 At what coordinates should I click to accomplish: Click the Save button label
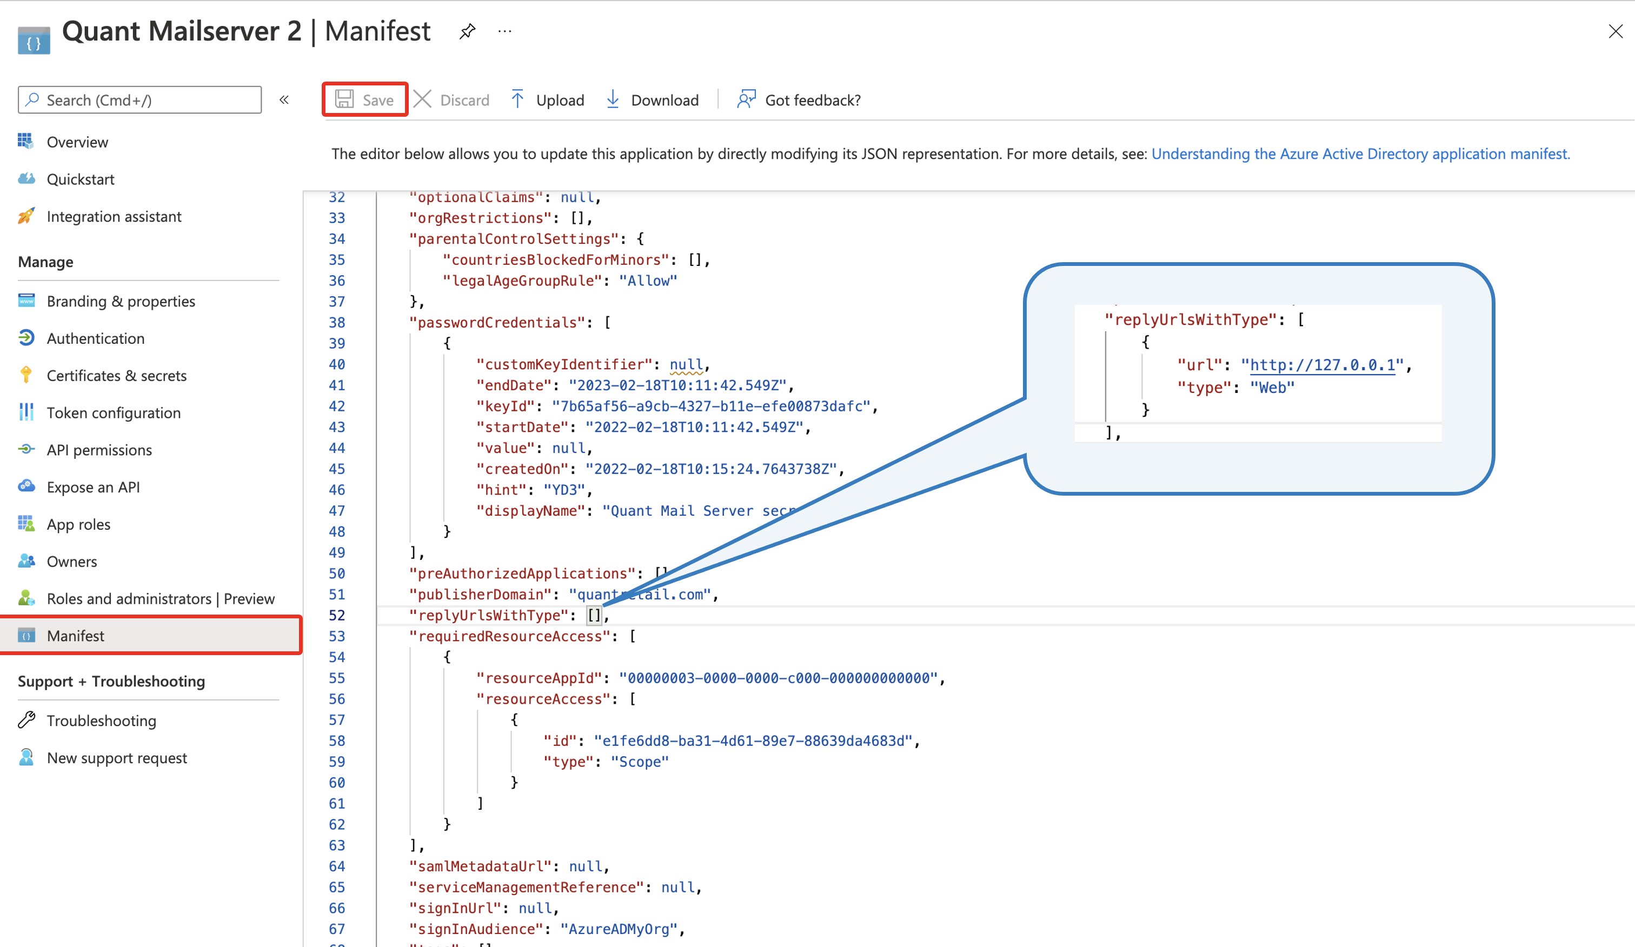coord(378,100)
